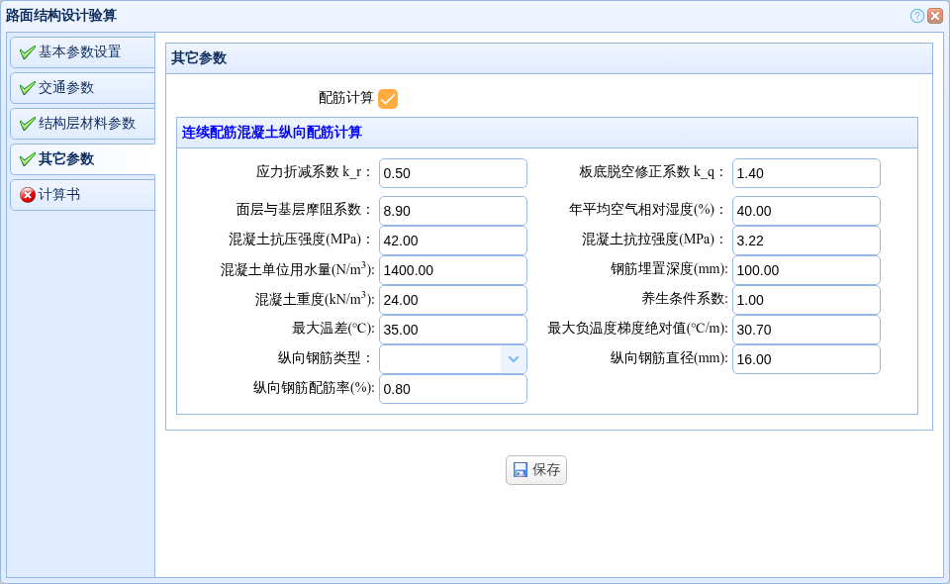This screenshot has height=584, width=950.
Task: Click the 保存 button
Action: 536,470
